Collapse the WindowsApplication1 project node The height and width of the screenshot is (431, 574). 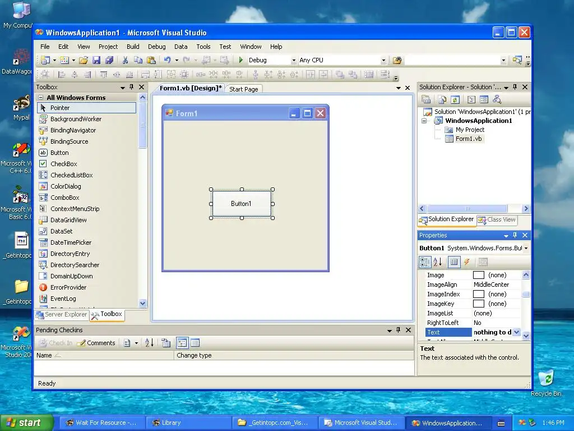[424, 121]
